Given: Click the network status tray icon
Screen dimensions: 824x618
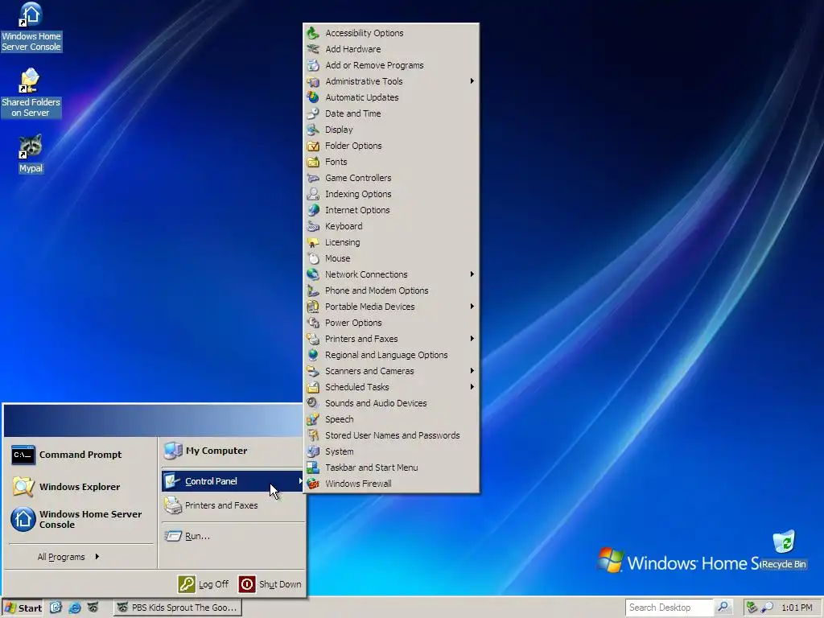Looking at the screenshot, I should click(x=752, y=608).
